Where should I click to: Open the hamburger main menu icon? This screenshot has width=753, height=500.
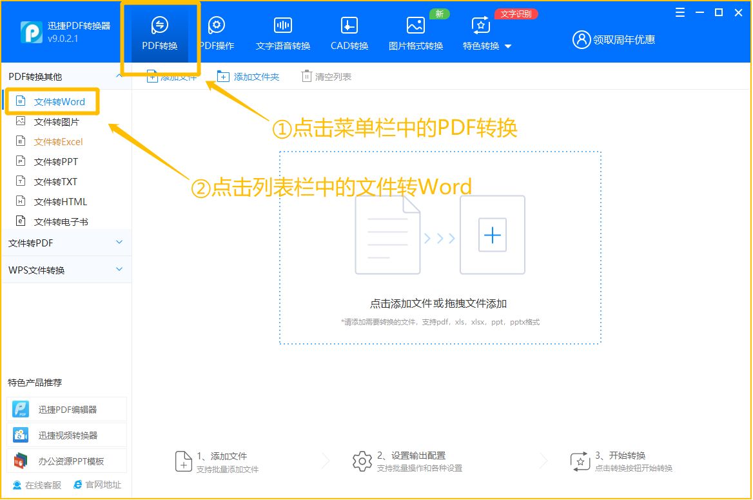coord(680,12)
